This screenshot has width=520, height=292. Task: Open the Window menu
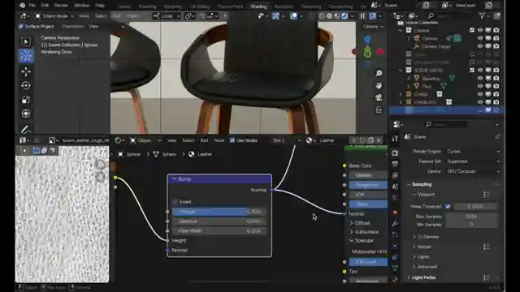pos(81,6)
